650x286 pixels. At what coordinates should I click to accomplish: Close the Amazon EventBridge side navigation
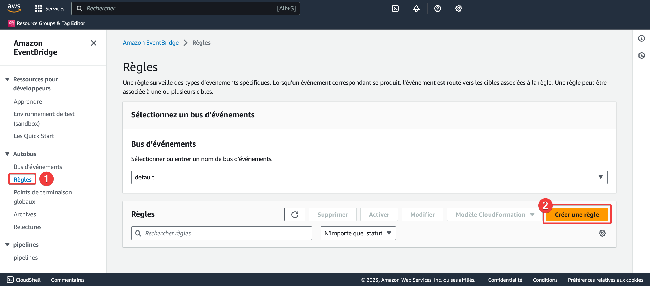pyautogui.click(x=94, y=43)
